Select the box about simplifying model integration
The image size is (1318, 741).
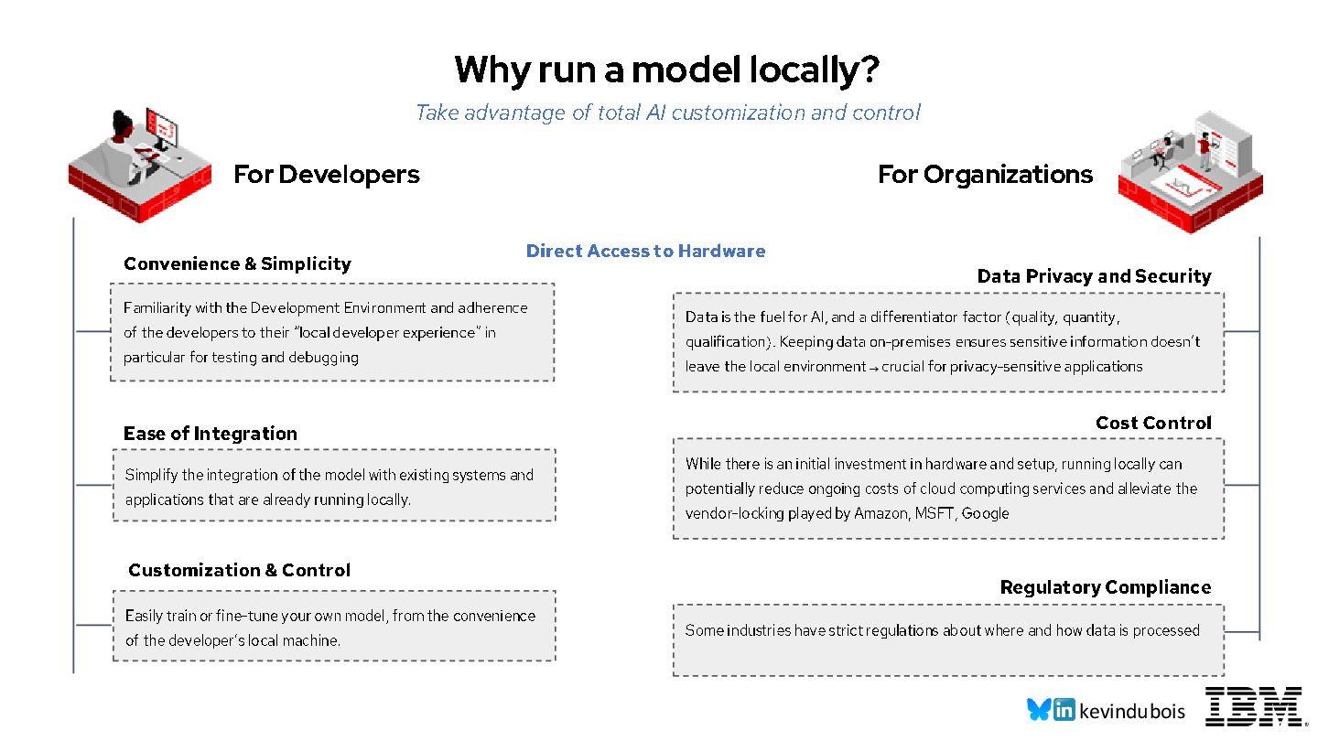pyautogui.click(x=334, y=486)
